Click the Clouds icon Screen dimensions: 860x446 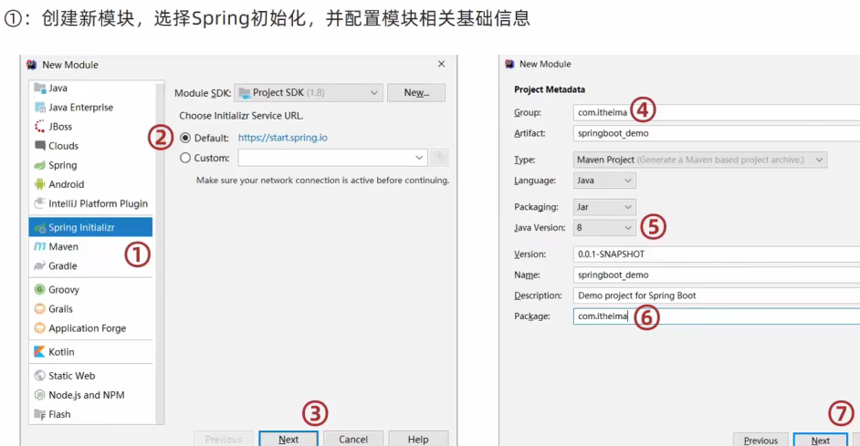coord(39,146)
